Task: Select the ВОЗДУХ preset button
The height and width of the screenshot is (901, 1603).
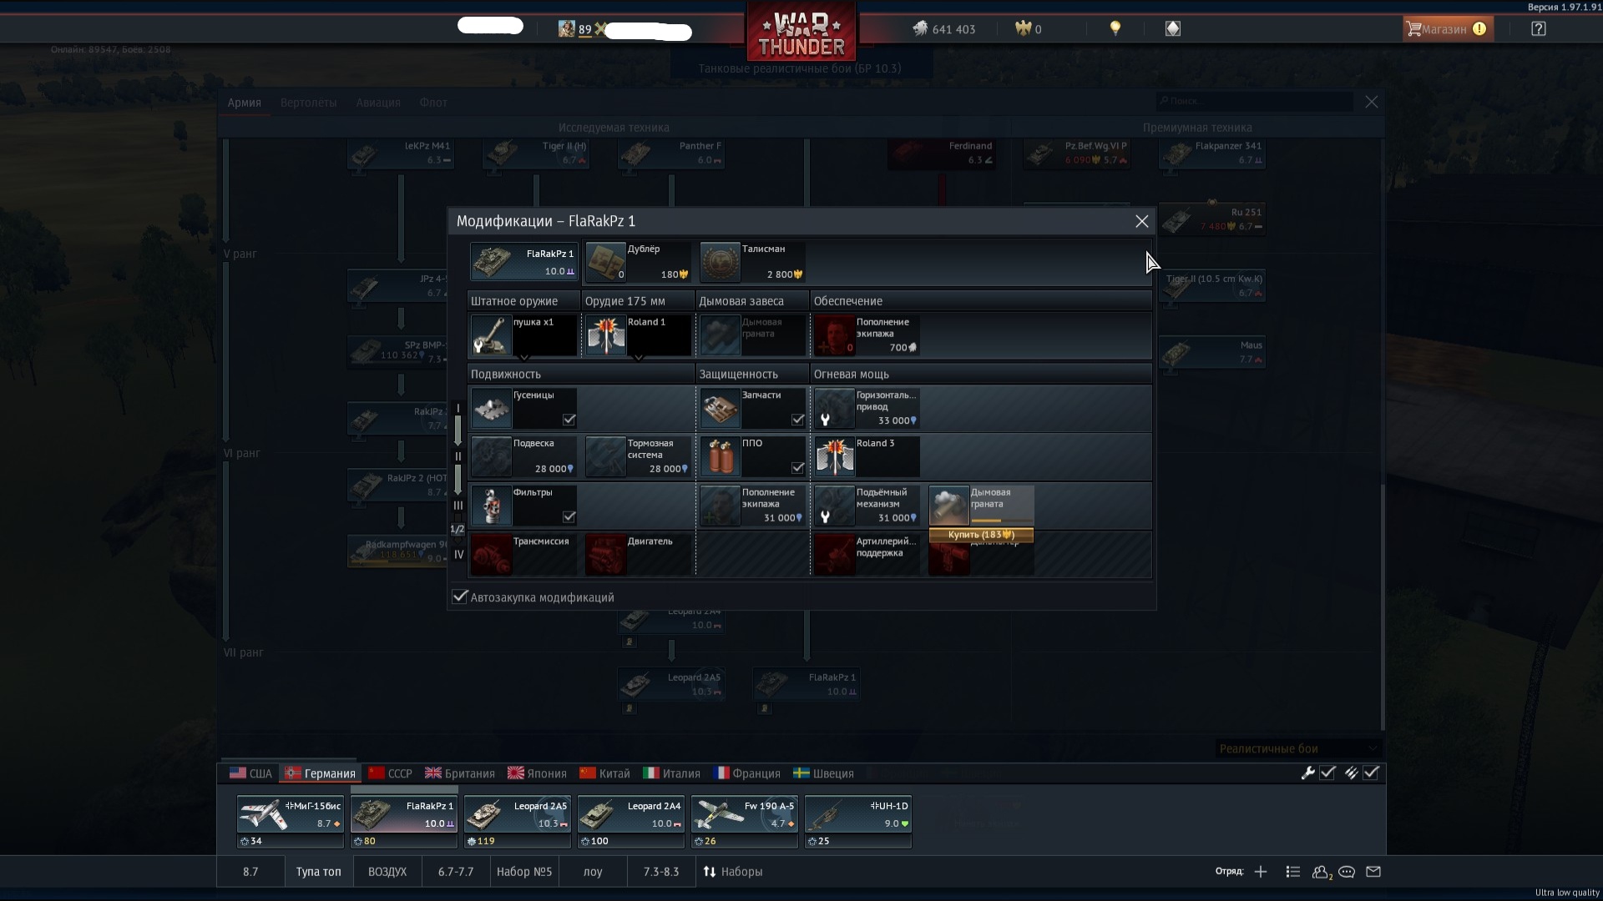Action: [387, 872]
